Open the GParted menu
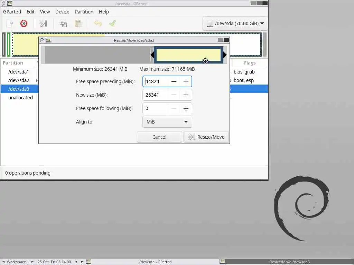Viewport: 354px width, 265px height. click(12, 12)
